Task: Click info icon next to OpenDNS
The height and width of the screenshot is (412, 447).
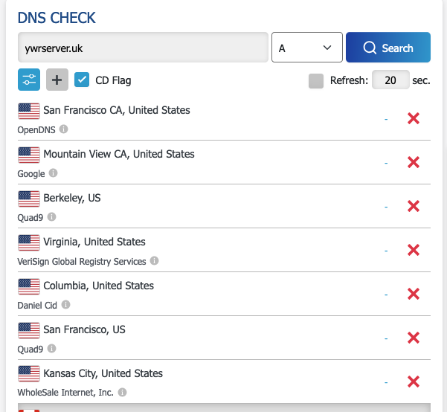Action: 63,129
